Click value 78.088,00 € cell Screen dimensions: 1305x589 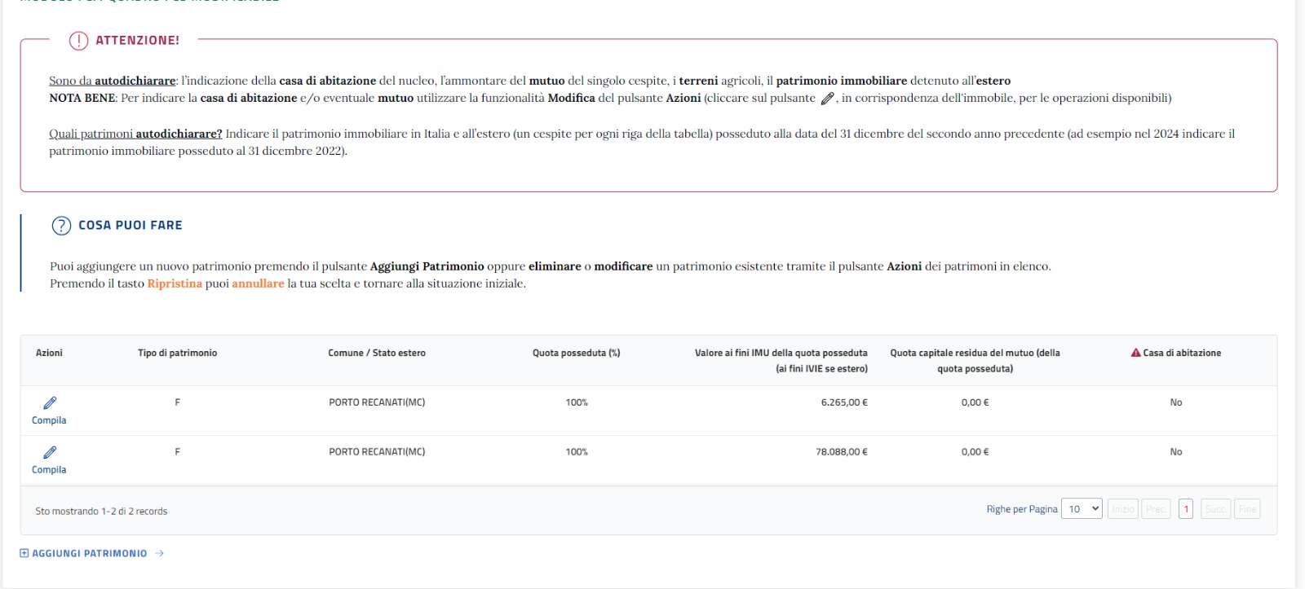[x=842, y=452]
